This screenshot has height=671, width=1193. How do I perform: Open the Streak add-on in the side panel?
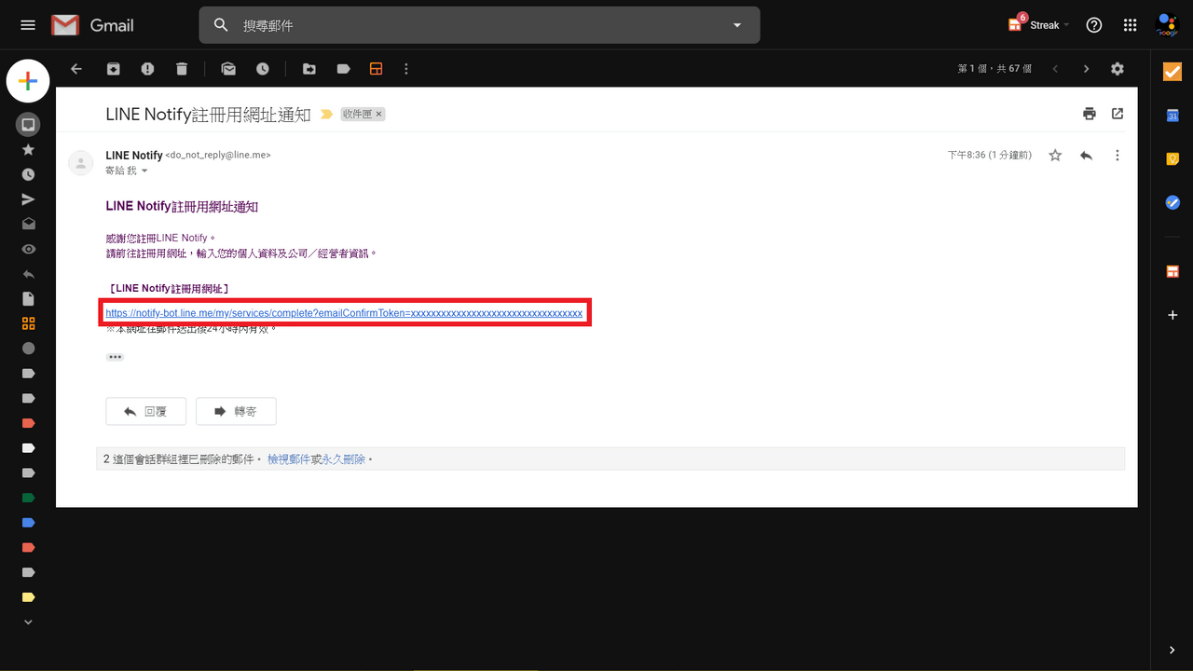coord(1172,271)
